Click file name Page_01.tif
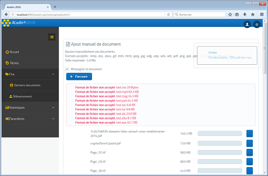The width and height of the screenshot is (268, 176). coord(98,152)
